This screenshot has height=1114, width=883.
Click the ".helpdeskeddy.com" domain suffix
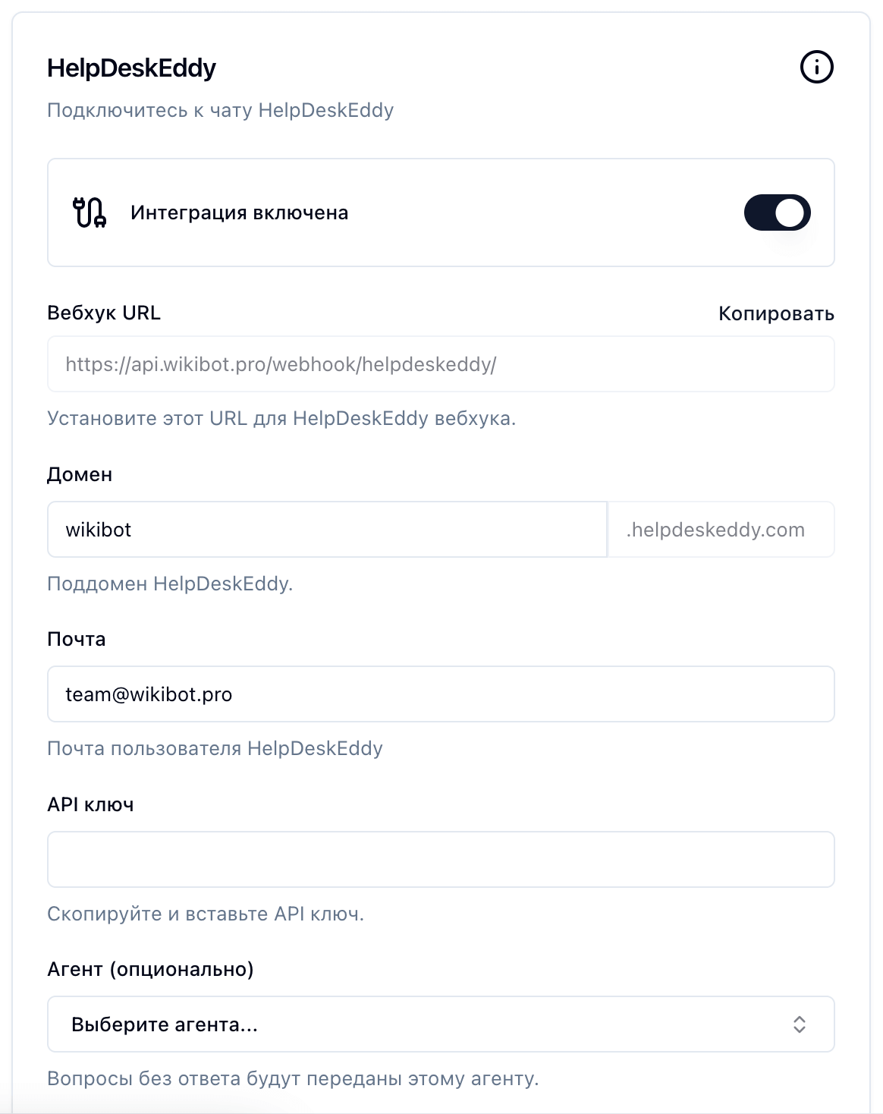tap(715, 530)
